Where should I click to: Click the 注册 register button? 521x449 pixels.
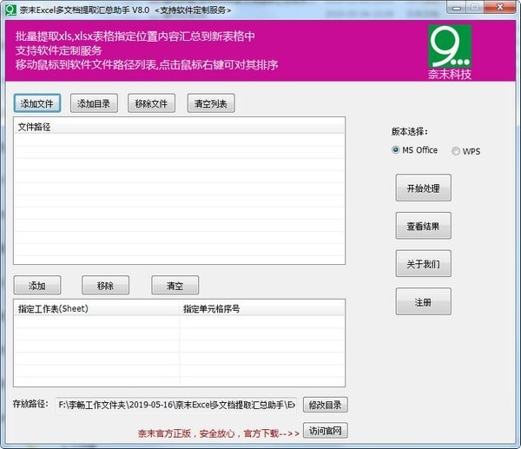[x=423, y=301]
